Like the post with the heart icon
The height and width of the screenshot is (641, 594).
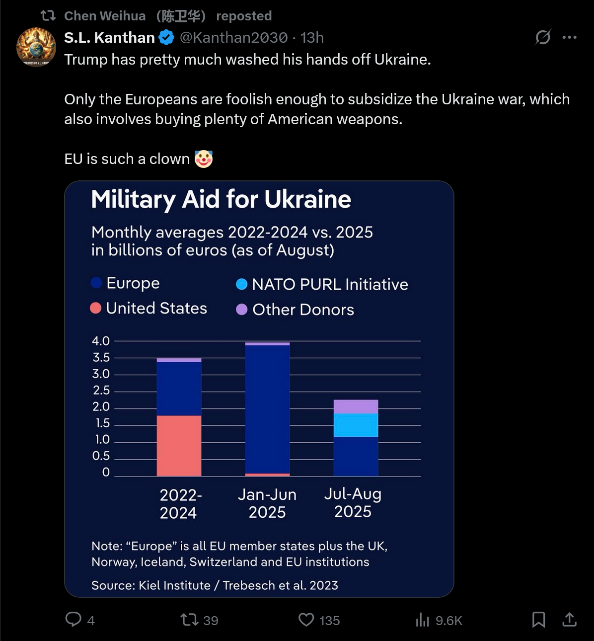[x=306, y=620]
